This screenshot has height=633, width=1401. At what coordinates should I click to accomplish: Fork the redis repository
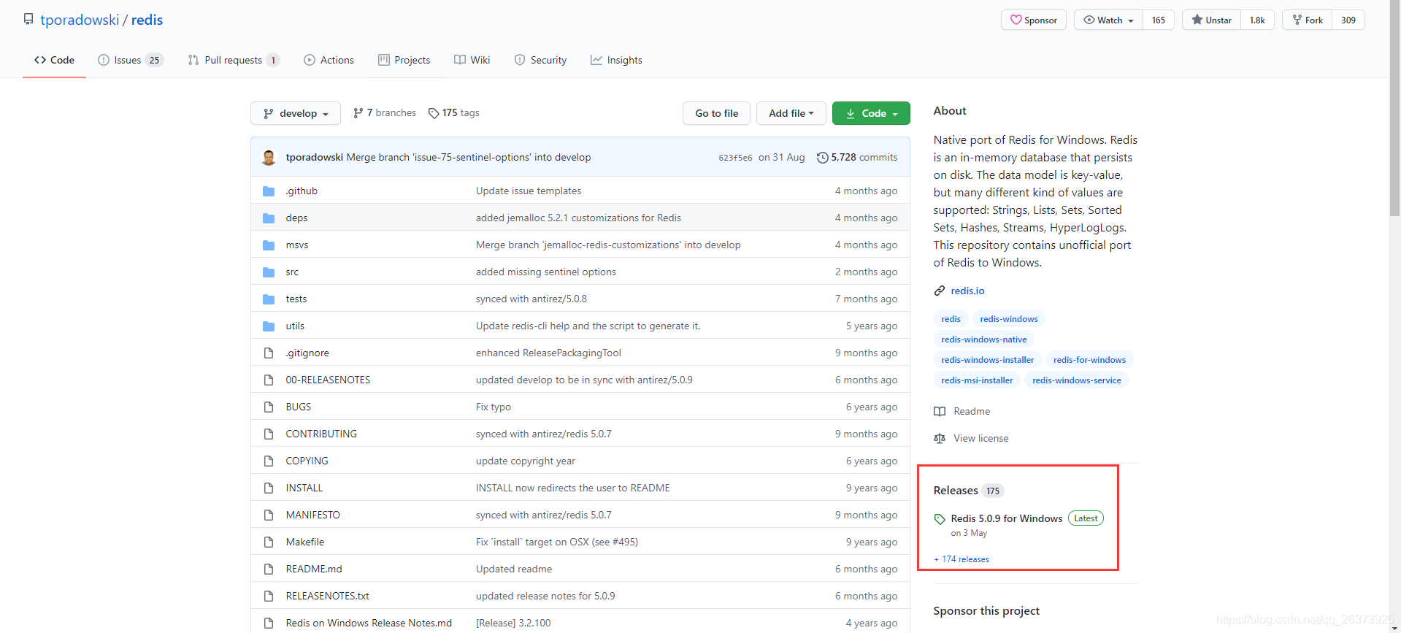(x=1308, y=20)
